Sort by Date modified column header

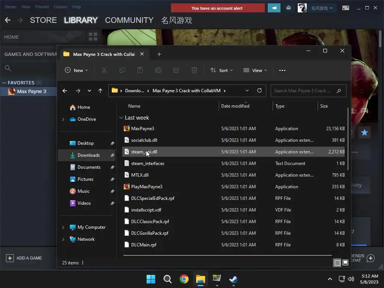235,106
